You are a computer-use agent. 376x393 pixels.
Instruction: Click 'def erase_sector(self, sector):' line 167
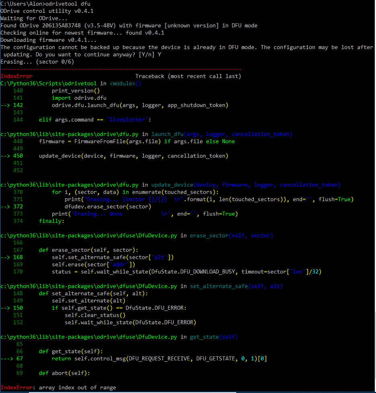click(89, 250)
